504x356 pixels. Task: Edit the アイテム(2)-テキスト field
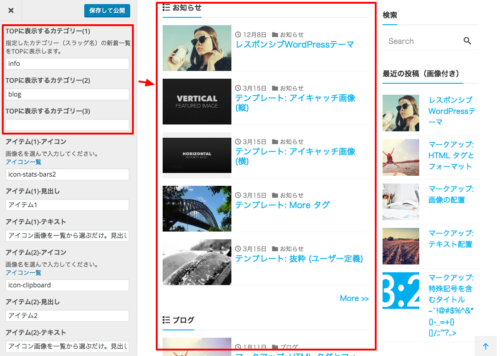(67, 346)
